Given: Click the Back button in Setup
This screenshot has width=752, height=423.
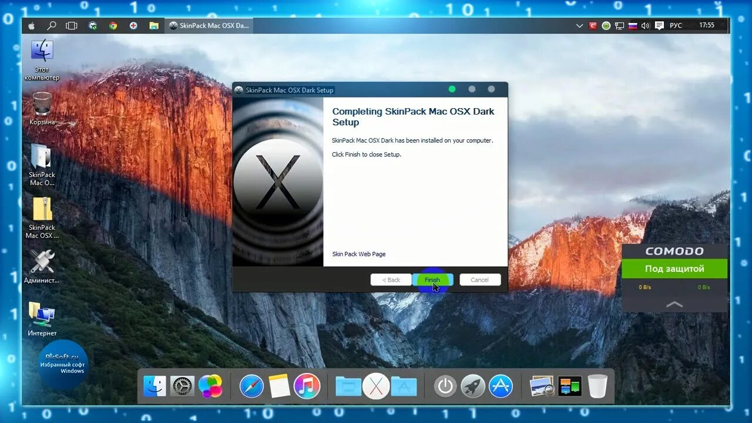Looking at the screenshot, I should 391,280.
